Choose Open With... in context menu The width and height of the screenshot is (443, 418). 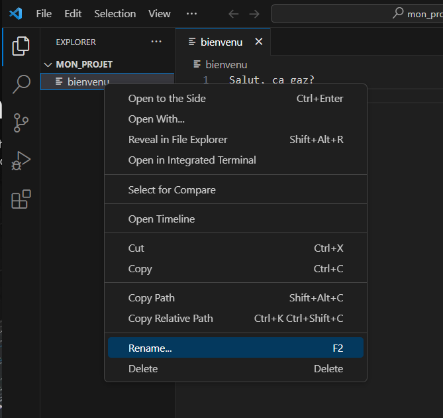pos(236,119)
